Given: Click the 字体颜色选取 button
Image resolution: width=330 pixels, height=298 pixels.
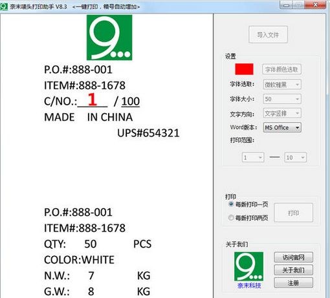Looking at the screenshot, I should point(281,69).
